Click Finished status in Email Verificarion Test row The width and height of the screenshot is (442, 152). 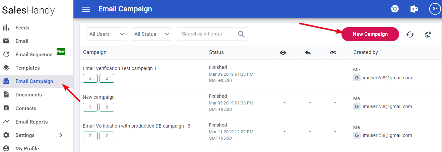pos(218,67)
